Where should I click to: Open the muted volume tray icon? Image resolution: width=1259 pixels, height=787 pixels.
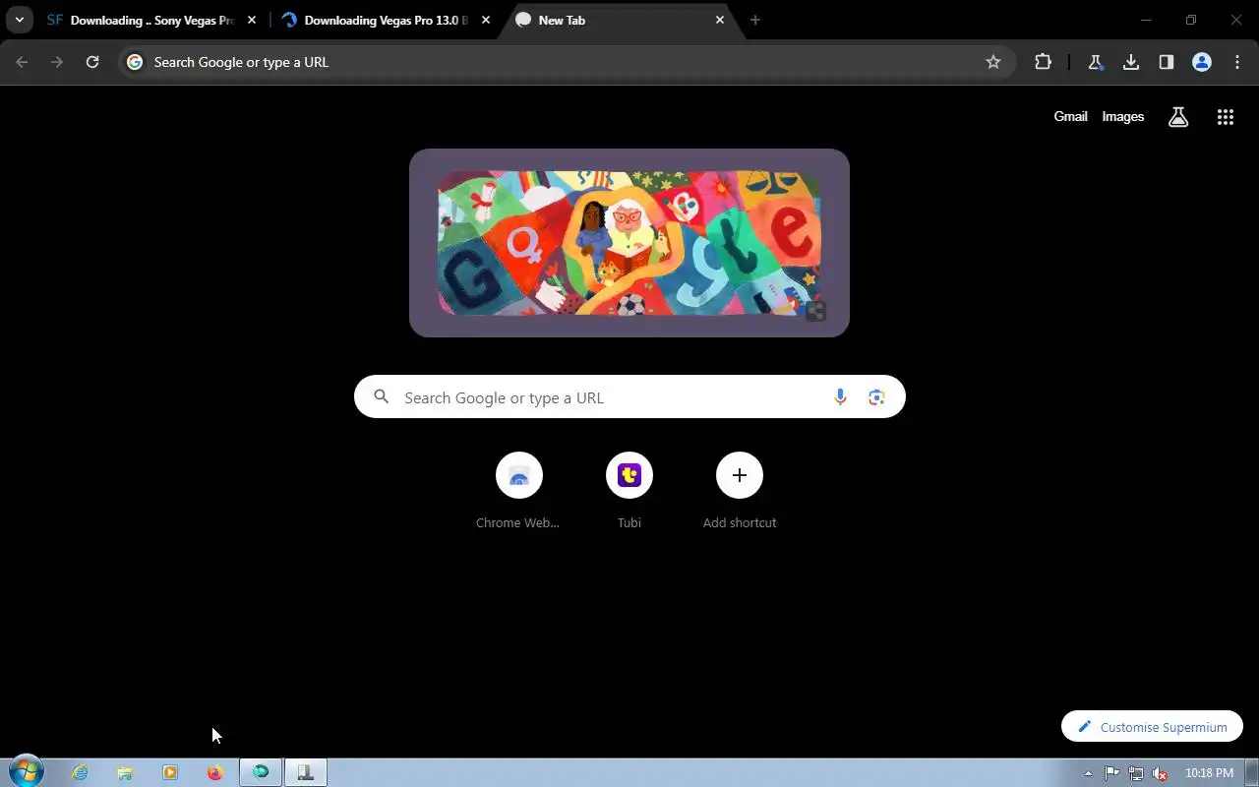[1161, 773]
